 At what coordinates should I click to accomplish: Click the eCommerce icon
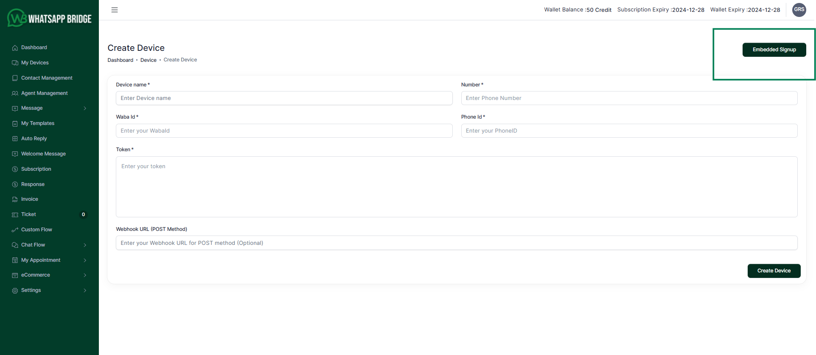pyautogui.click(x=15, y=275)
